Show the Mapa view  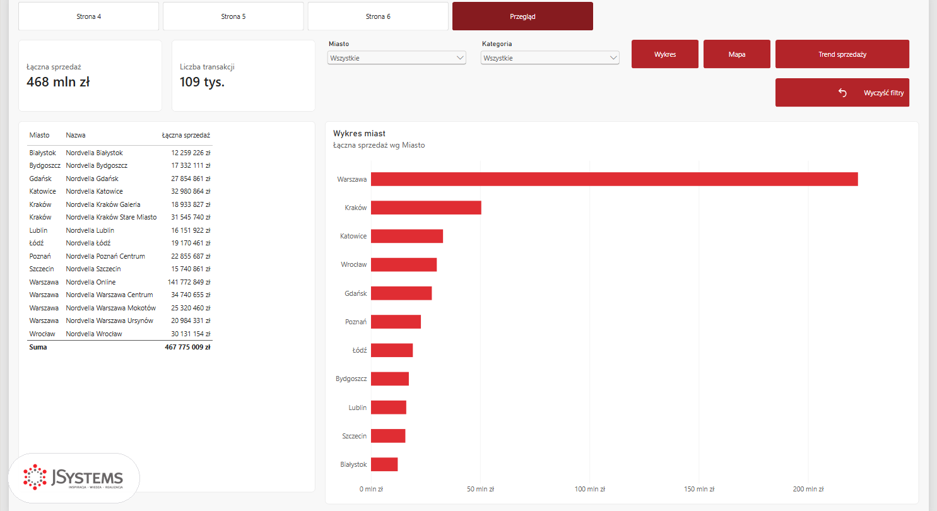(737, 54)
